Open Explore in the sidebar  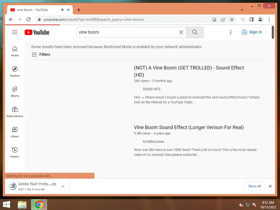15,72
